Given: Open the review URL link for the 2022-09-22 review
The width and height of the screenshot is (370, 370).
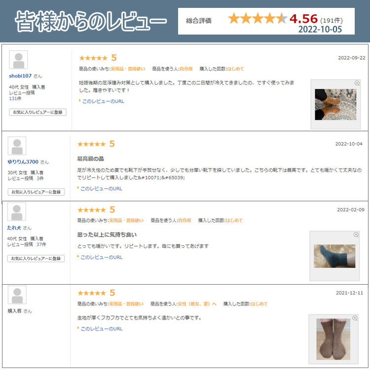Looking at the screenshot, I should tap(103, 102).
